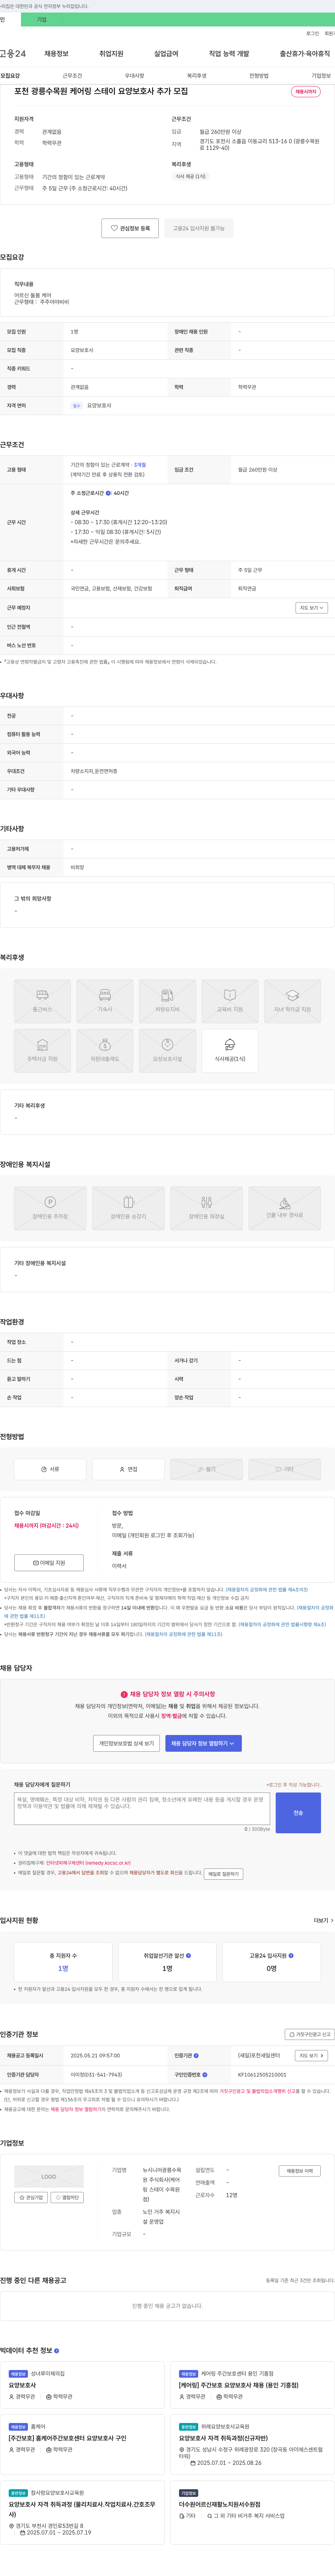Expand 지도 보기 for 근무 예정지
The image size is (335, 2576).
311,608
